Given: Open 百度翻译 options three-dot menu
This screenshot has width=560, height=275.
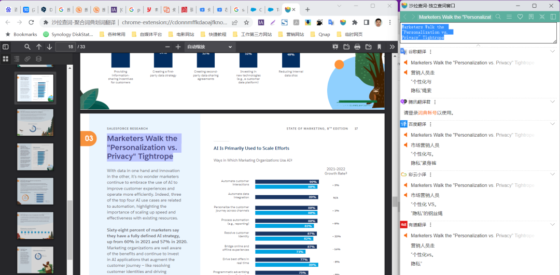Looking at the screenshot, I should 430,124.
